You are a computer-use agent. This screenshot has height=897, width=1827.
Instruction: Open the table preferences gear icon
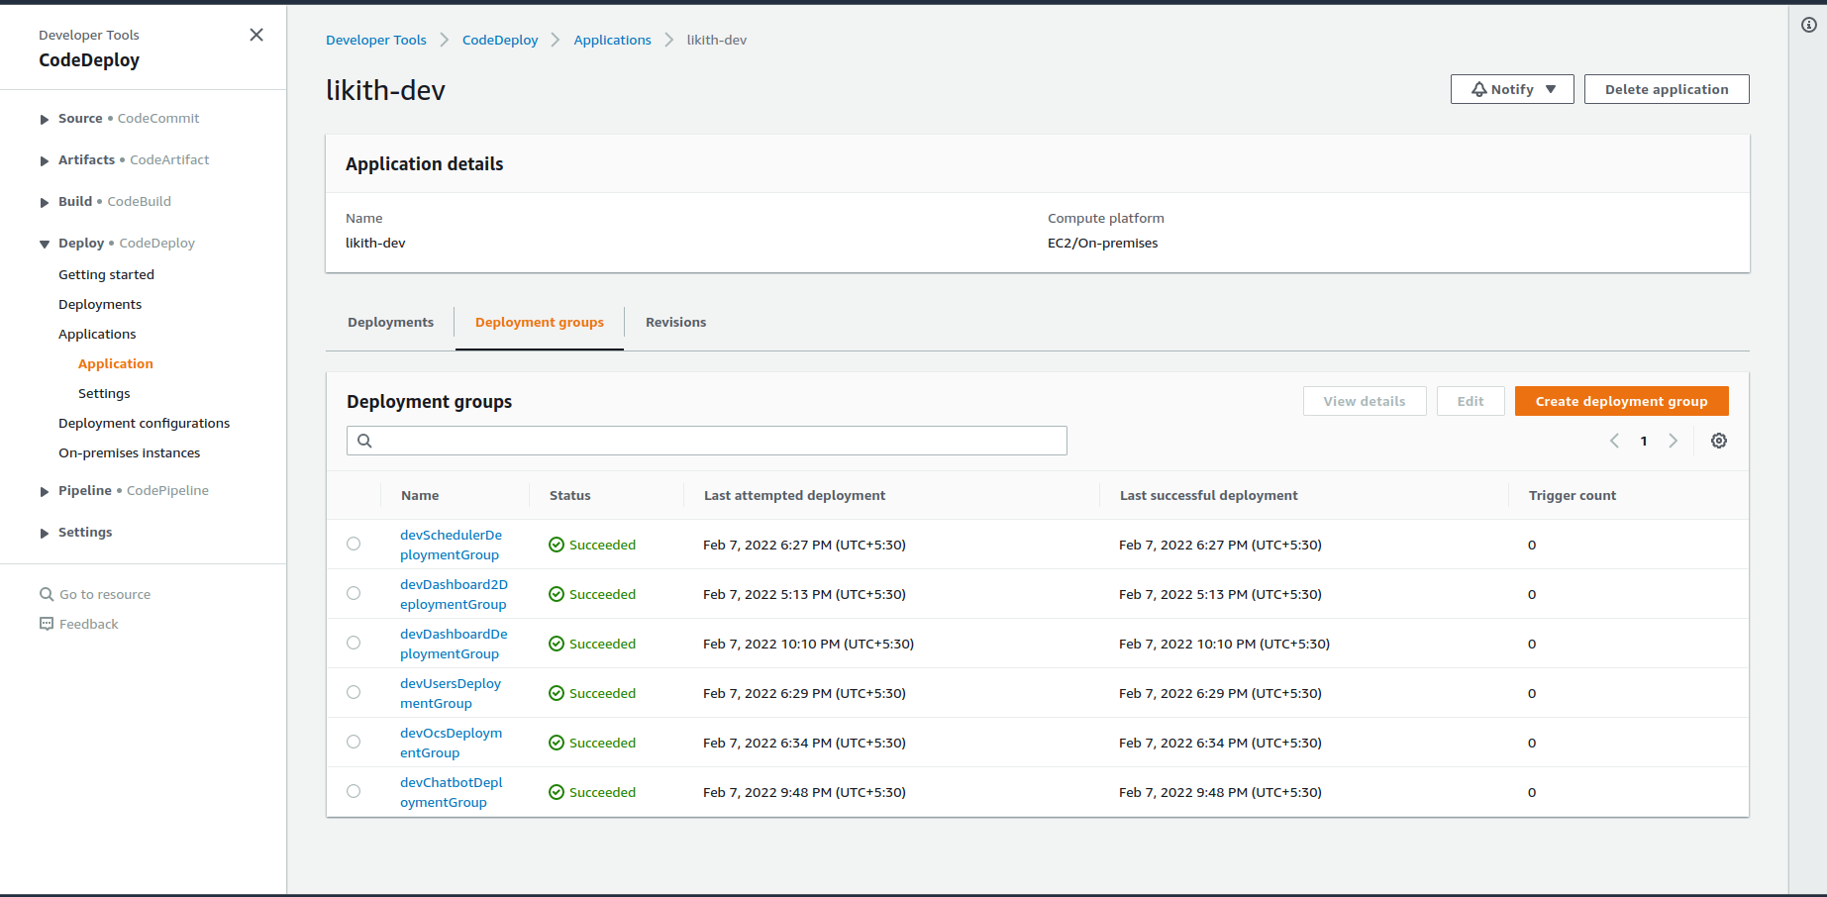(x=1719, y=440)
